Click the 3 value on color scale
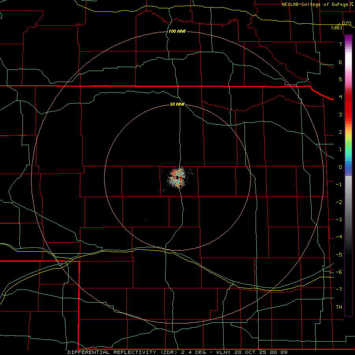The width and height of the screenshot is (355, 355). [340, 114]
